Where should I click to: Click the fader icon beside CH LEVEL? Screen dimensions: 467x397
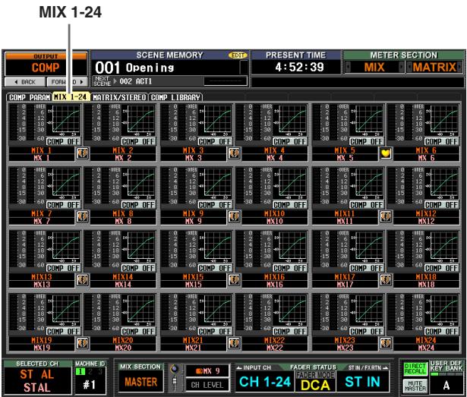175,383
